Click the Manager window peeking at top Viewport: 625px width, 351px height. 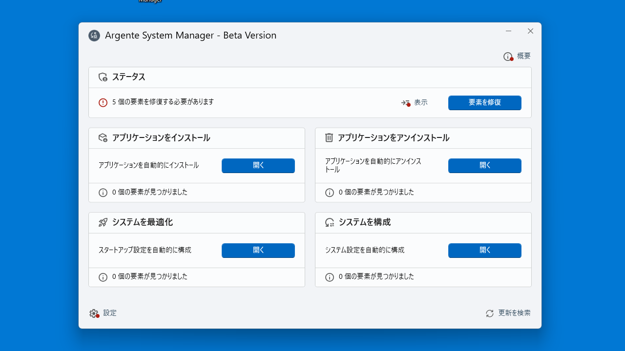pos(150,1)
